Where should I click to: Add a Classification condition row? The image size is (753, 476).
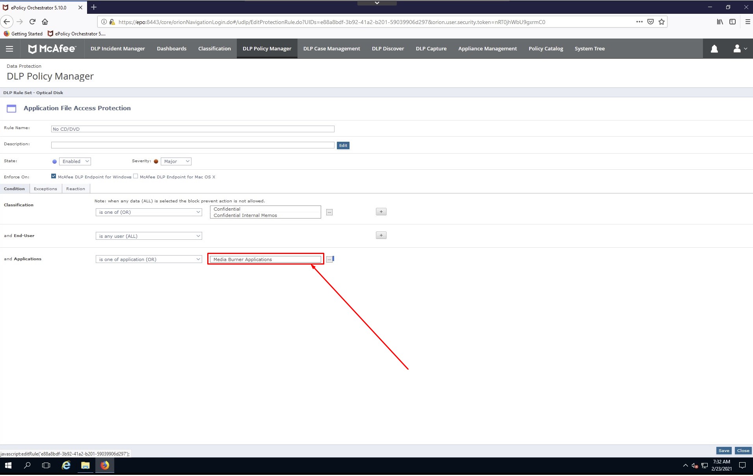pos(381,212)
